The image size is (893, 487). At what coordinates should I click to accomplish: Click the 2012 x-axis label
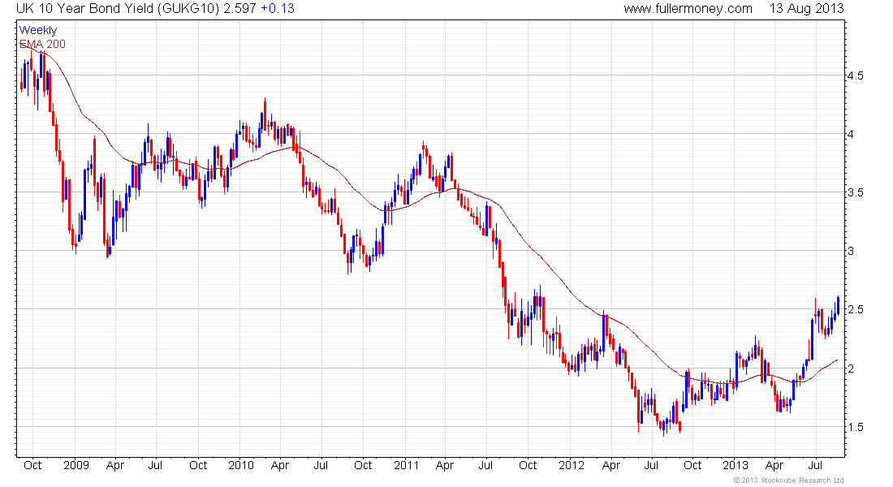click(x=572, y=465)
